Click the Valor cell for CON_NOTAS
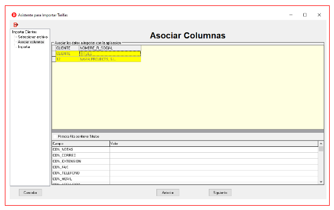The image size is (334, 210). 214,150
